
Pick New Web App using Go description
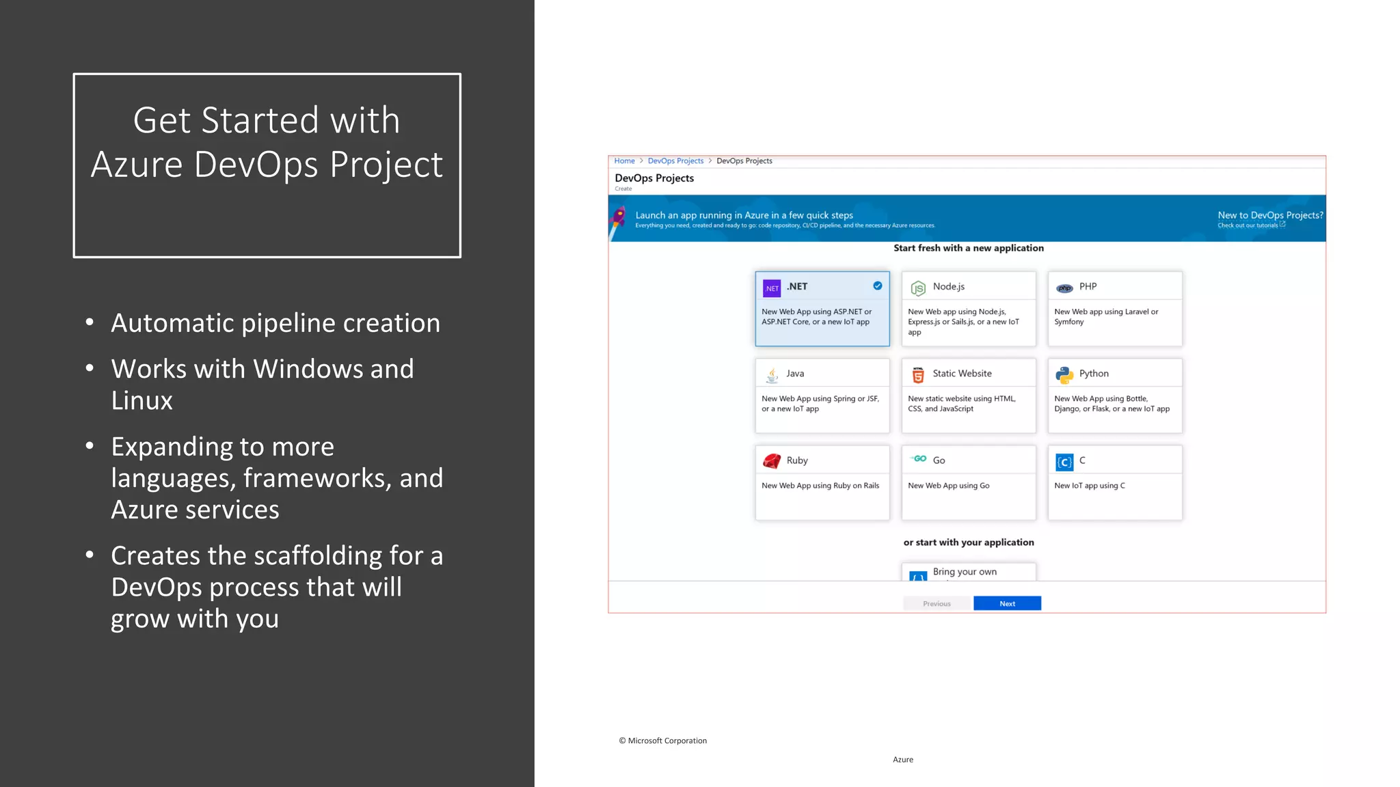tap(948, 486)
